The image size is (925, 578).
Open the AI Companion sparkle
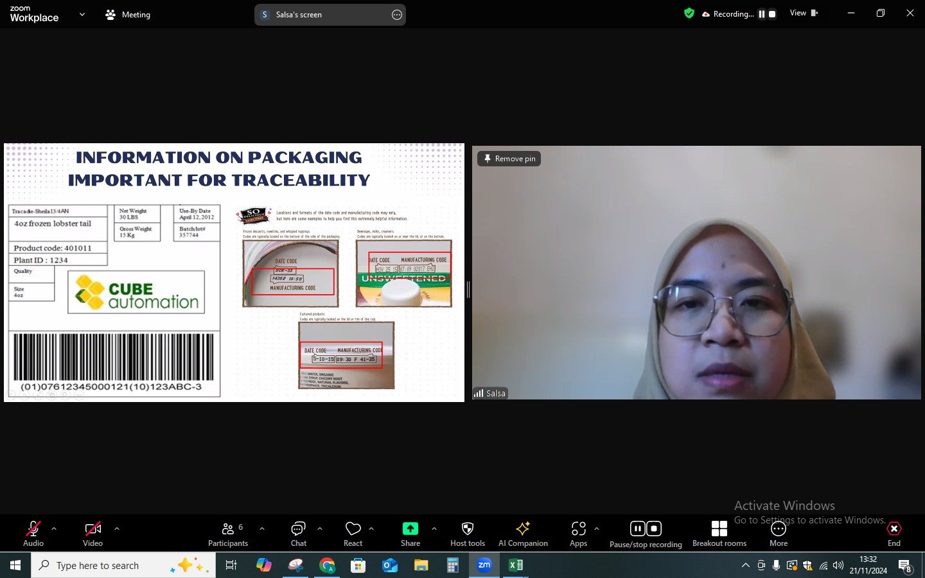(523, 534)
